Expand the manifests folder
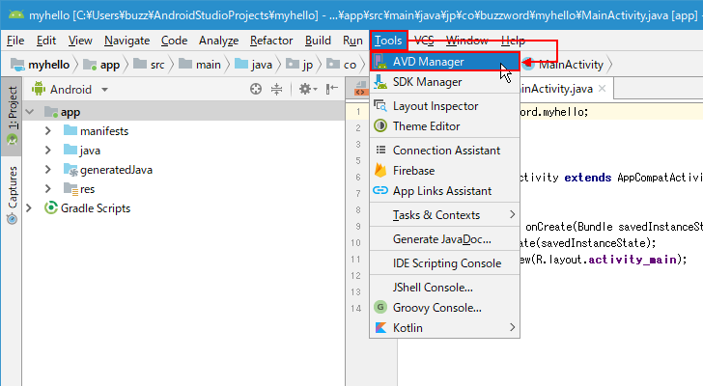Screen dimensions: 703x386 click(x=48, y=130)
